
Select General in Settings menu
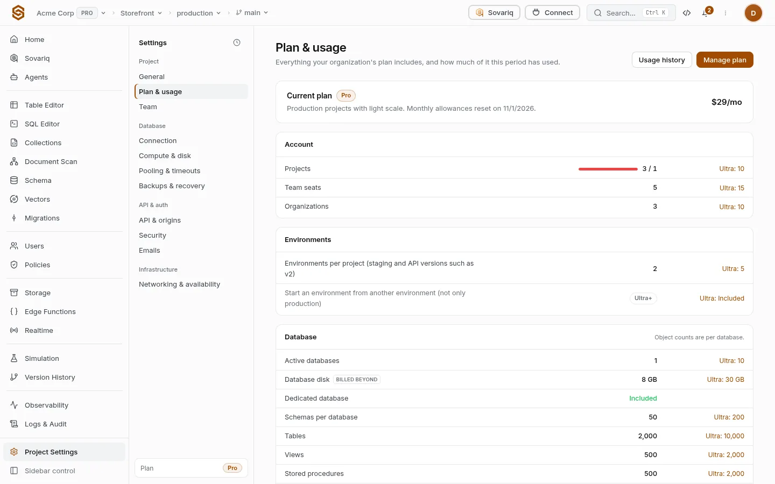191,76
